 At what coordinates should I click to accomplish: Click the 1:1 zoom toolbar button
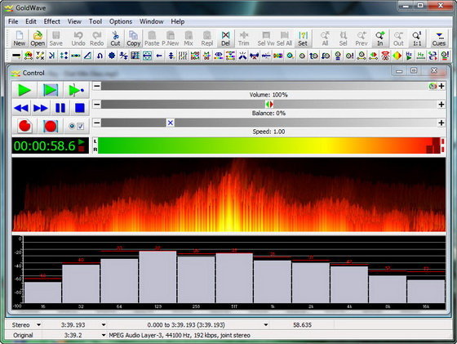point(417,38)
